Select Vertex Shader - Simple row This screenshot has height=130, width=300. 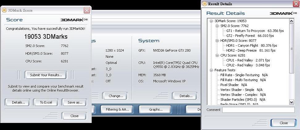241,90
